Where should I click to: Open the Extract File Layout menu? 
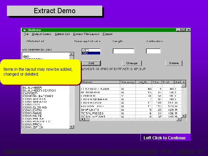point(86,34)
